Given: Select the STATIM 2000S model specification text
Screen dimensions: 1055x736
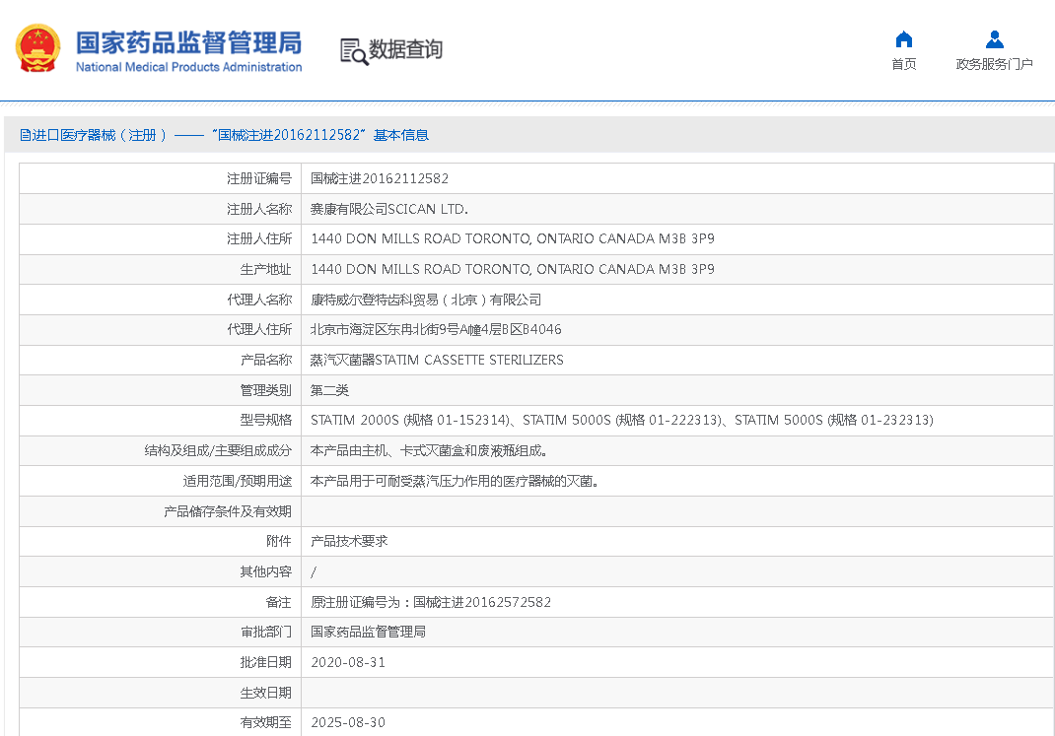Looking at the screenshot, I should click(622, 420).
